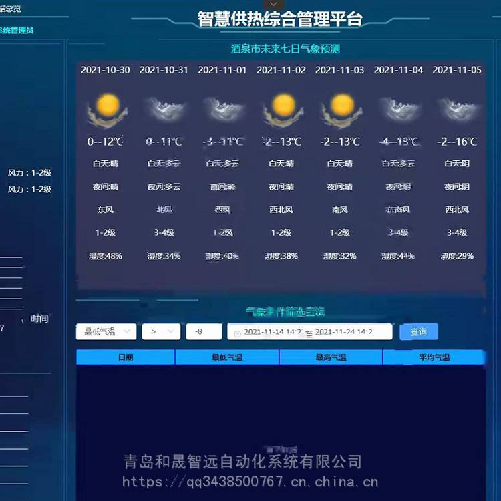
Task: Click the cloudy weather icon for 2021-11-04
Action: (399, 110)
